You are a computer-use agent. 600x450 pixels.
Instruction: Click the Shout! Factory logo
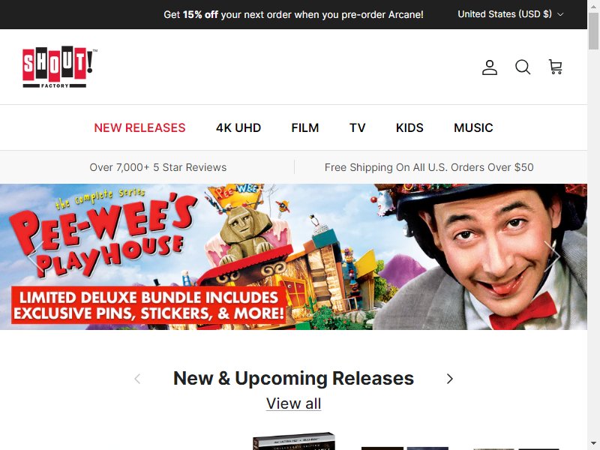click(60, 67)
